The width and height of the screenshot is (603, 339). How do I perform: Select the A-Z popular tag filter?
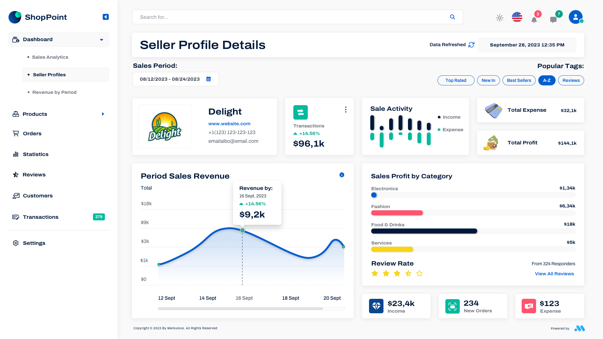tap(547, 80)
